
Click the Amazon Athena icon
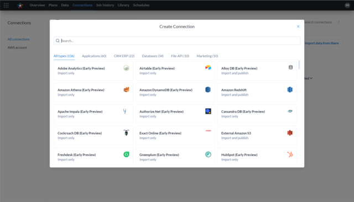(x=126, y=89)
